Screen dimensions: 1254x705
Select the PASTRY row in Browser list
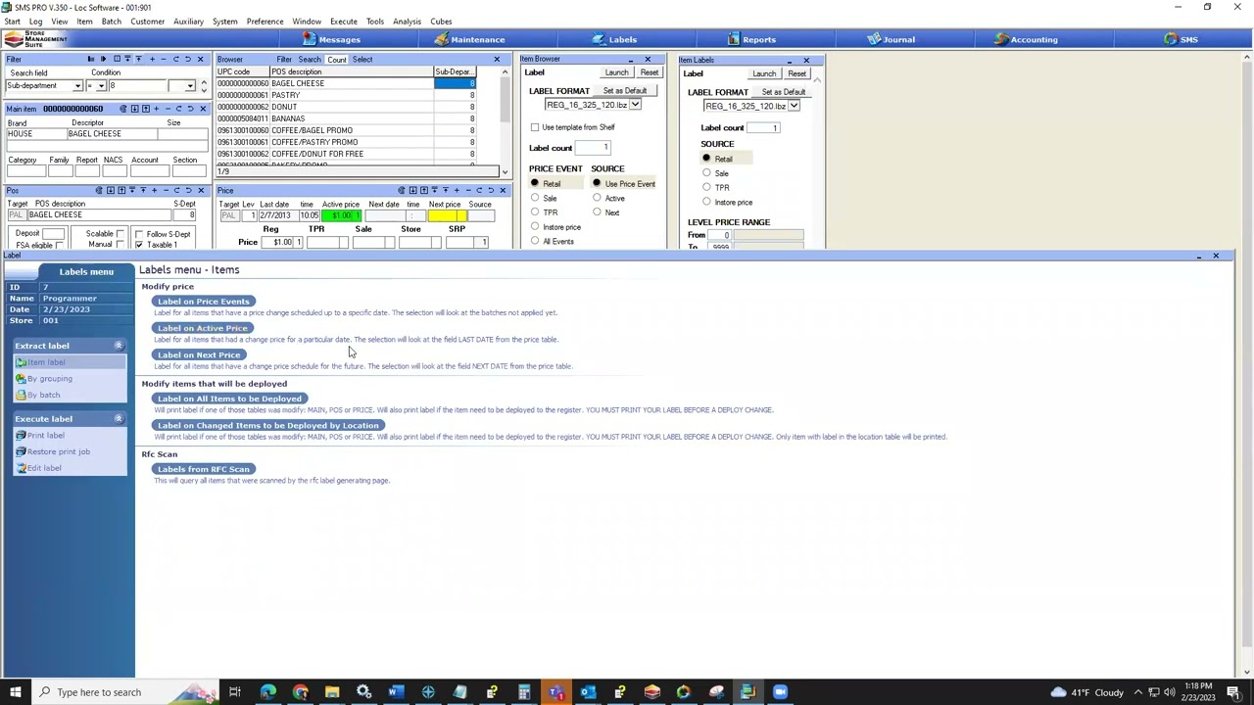347,95
